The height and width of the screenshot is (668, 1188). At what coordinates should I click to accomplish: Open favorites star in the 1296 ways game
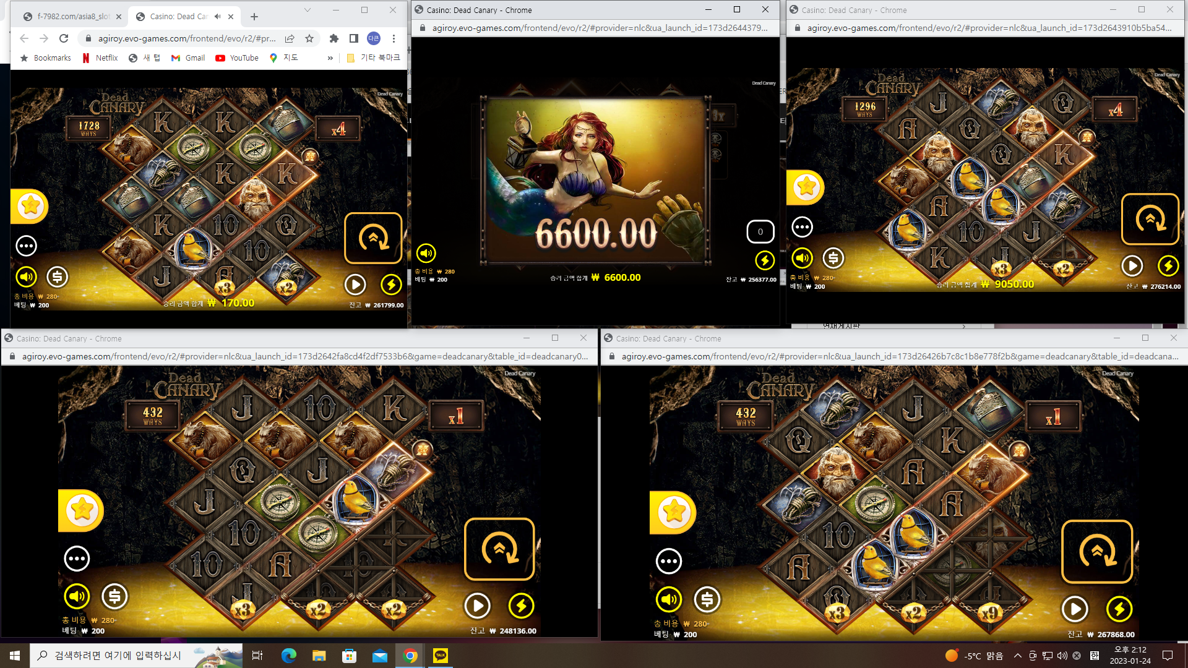pos(806,187)
